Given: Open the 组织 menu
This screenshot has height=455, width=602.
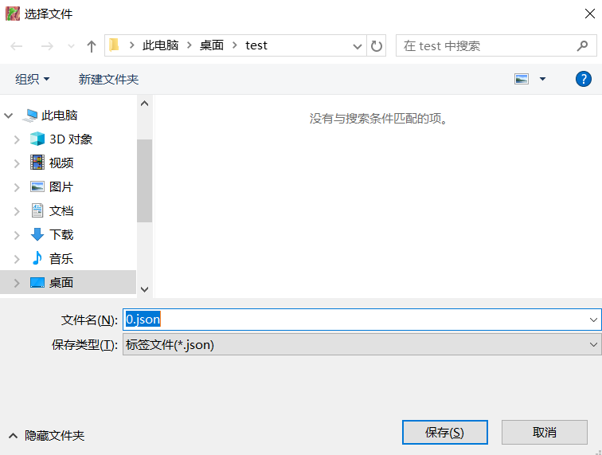Looking at the screenshot, I should click(32, 79).
